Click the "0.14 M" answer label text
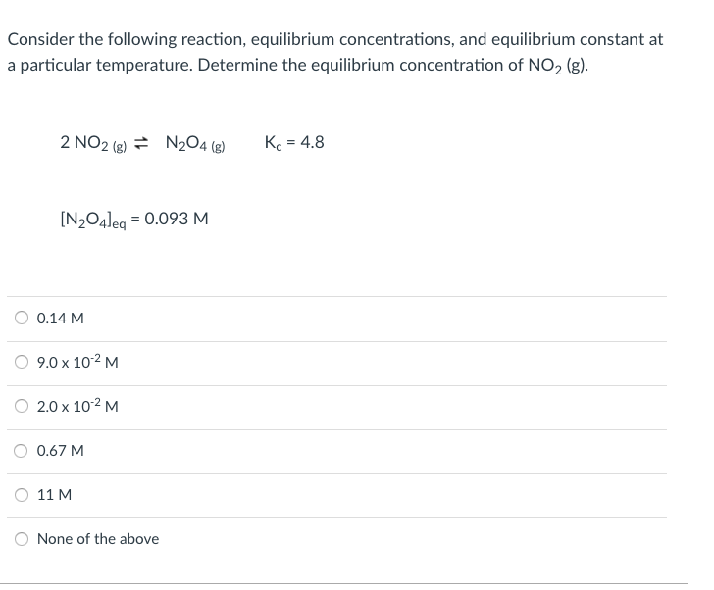This screenshot has height=590, width=714. [x=60, y=318]
